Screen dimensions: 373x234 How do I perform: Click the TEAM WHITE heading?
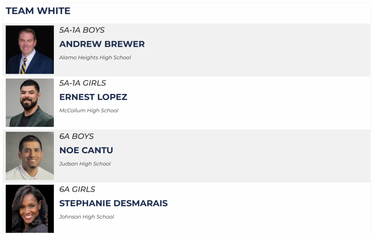(38, 11)
